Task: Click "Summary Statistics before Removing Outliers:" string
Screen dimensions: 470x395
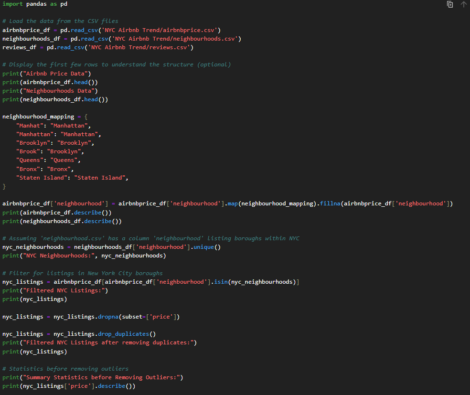Action: (x=101, y=377)
